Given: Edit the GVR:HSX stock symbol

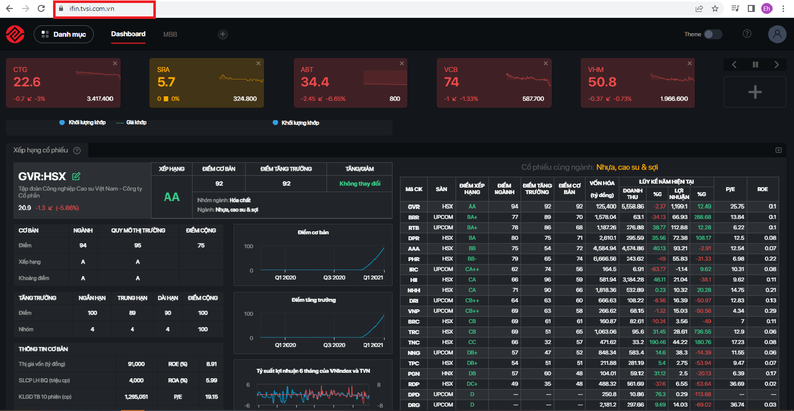Looking at the screenshot, I should coord(76,176).
